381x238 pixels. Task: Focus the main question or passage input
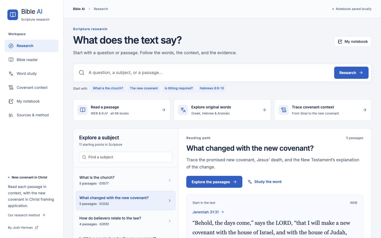(x=209, y=73)
